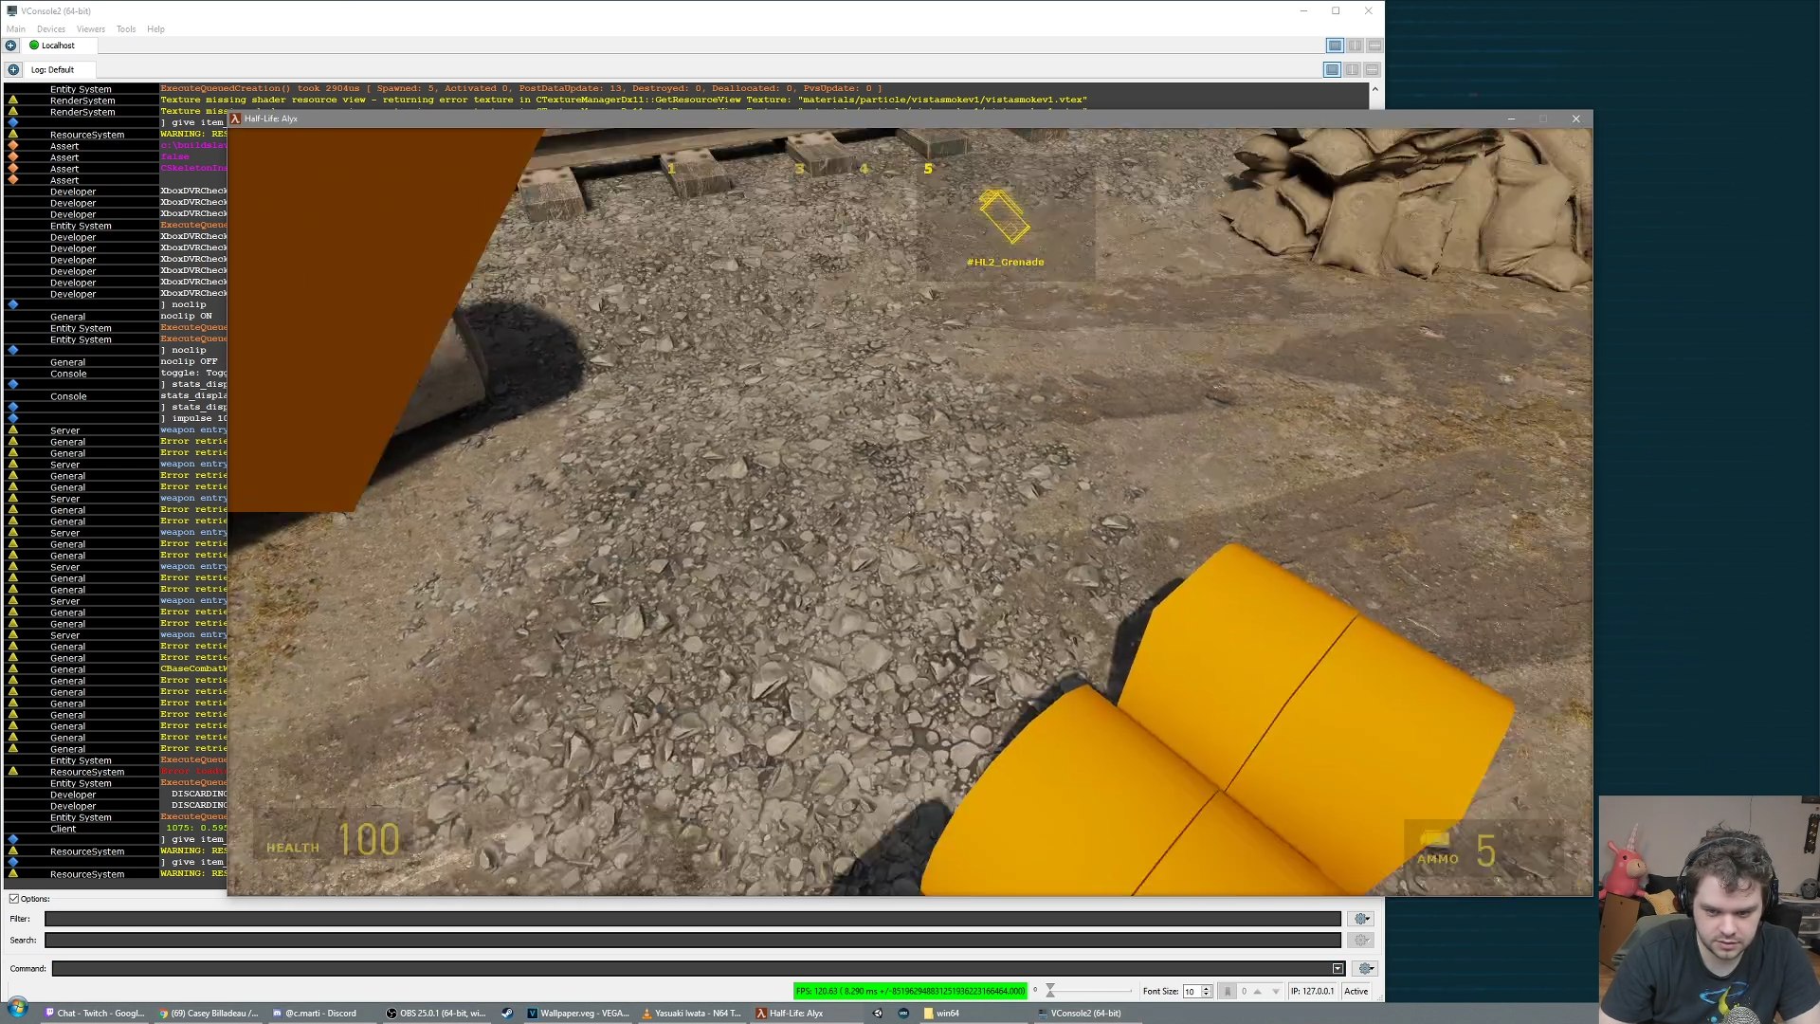Click the add log view plus icon
The image size is (1820, 1024).
coord(13,69)
